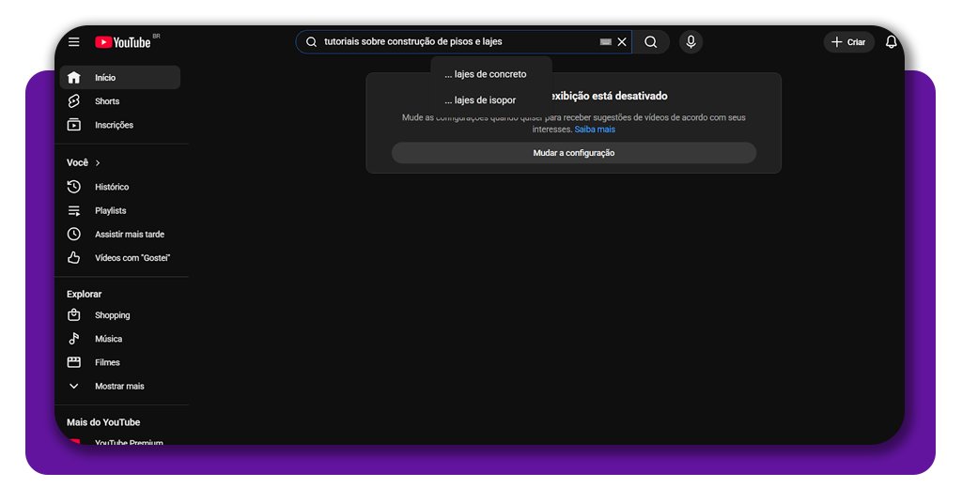Click into the search text field

click(451, 42)
